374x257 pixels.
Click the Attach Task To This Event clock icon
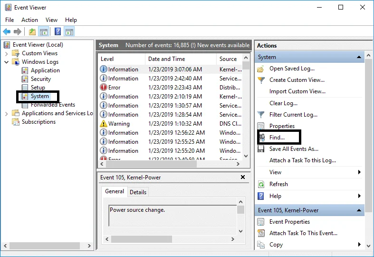(261, 233)
